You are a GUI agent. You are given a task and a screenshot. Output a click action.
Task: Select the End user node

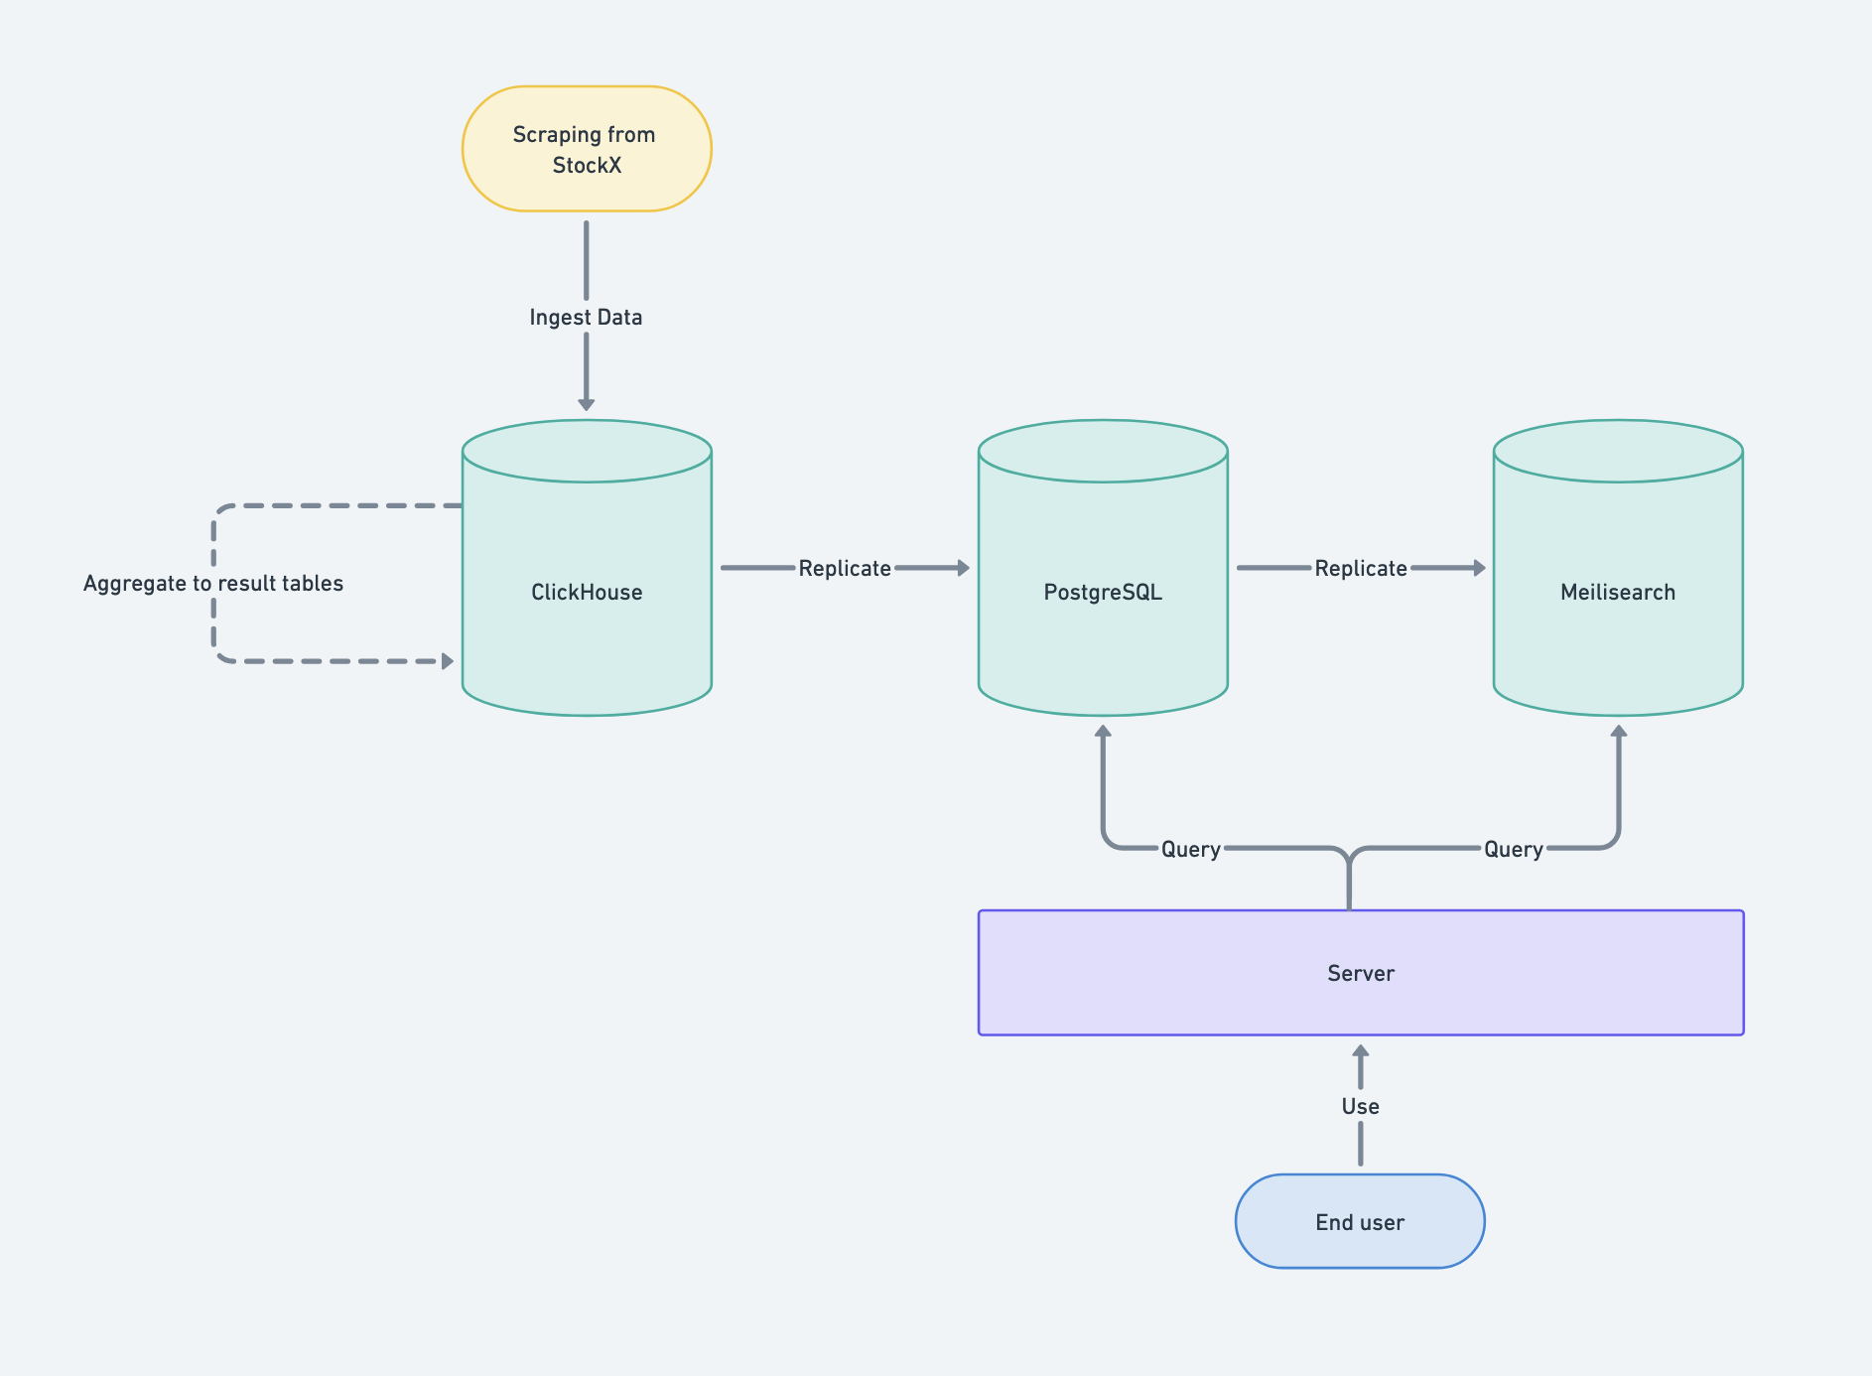(1360, 1221)
